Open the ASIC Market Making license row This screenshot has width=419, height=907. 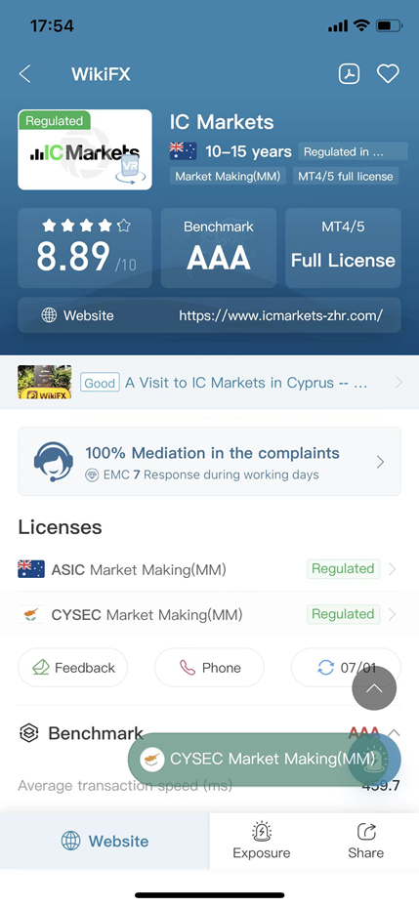pyautogui.click(x=209, y=569)
